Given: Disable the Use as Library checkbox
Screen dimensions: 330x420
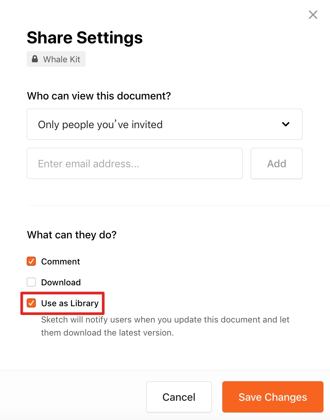Looking at the screenshot, I should pyautogui.click(x=31, y=303).
